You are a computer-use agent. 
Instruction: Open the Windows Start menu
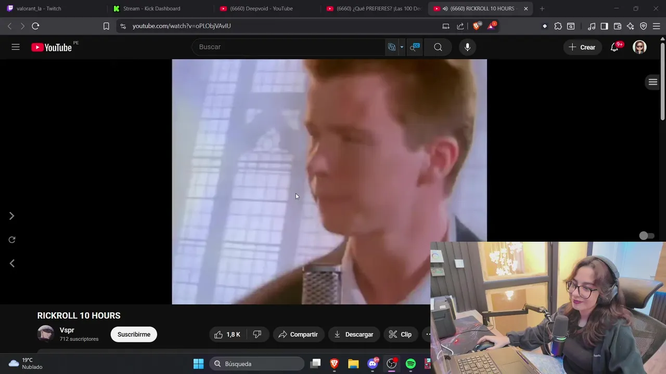pos(199,364)
